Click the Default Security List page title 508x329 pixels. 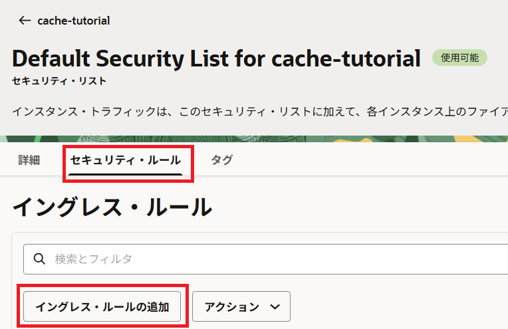pyautogui.click(x=216, y=58)
